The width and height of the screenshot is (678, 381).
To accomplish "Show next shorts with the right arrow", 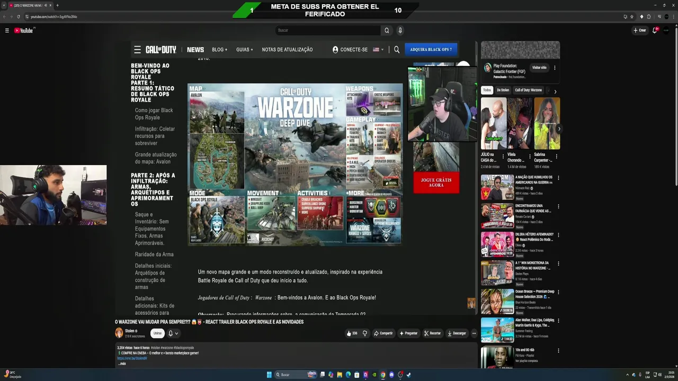I will 559,129.
